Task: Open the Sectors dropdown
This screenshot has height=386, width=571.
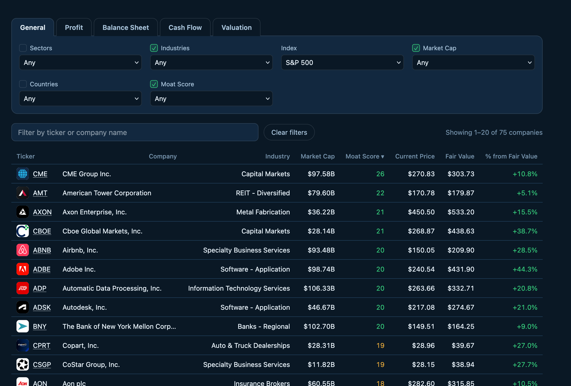Action: tap(80, 62)
